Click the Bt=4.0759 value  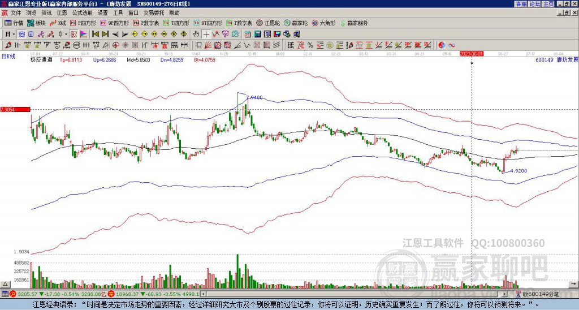pos(204,59)
